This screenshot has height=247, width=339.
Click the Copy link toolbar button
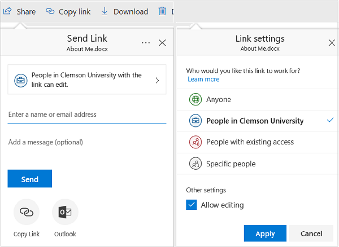[68, 12]
